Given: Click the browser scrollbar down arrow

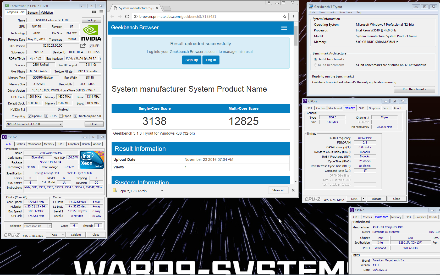Looking at the screenshot, I should pyautogui.click(x=296, y=181).
